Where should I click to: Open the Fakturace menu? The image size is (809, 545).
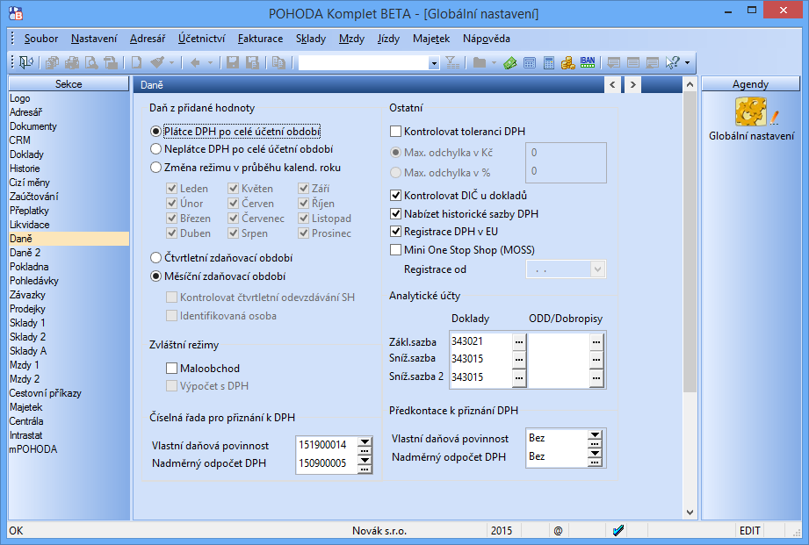point(260,39)
